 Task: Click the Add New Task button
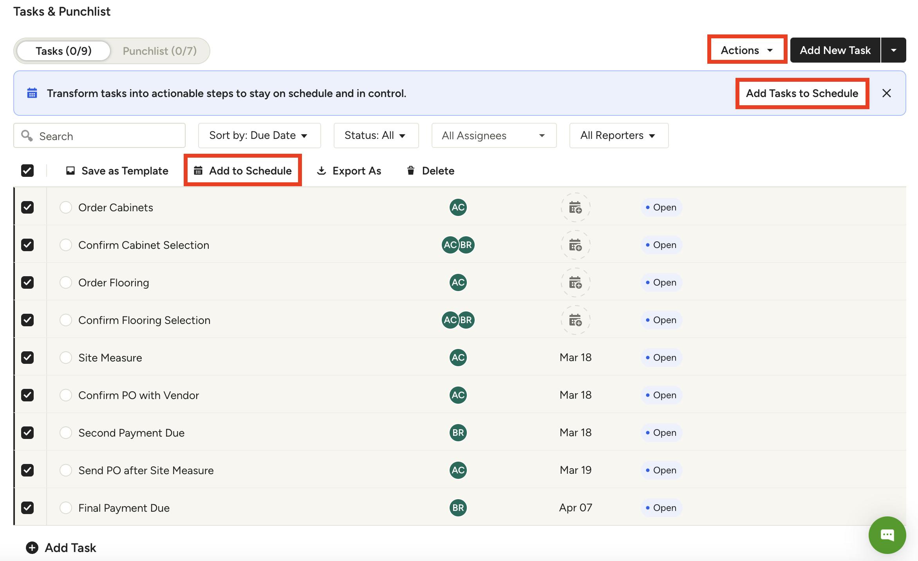click(x=835, y=50)
